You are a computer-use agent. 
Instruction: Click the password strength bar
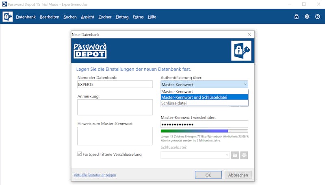(x=204, y=131)
